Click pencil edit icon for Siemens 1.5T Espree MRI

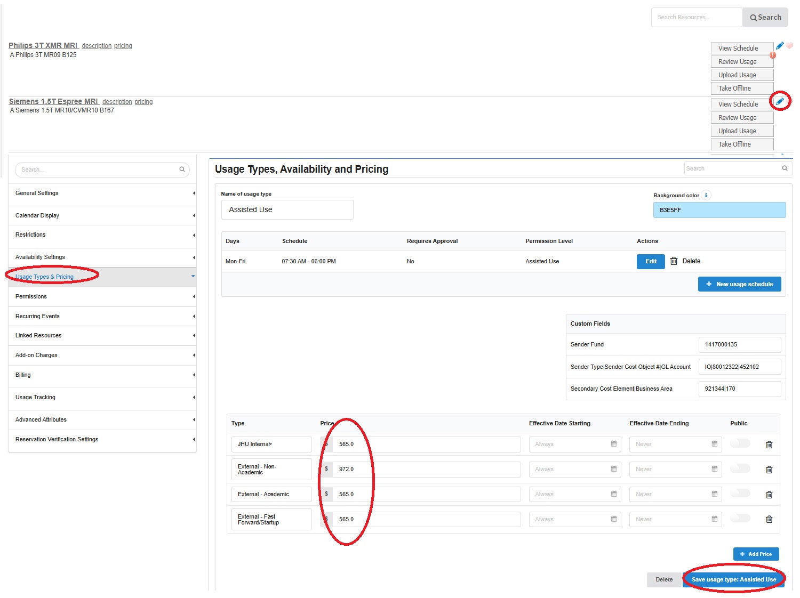[x=780, y=101]
